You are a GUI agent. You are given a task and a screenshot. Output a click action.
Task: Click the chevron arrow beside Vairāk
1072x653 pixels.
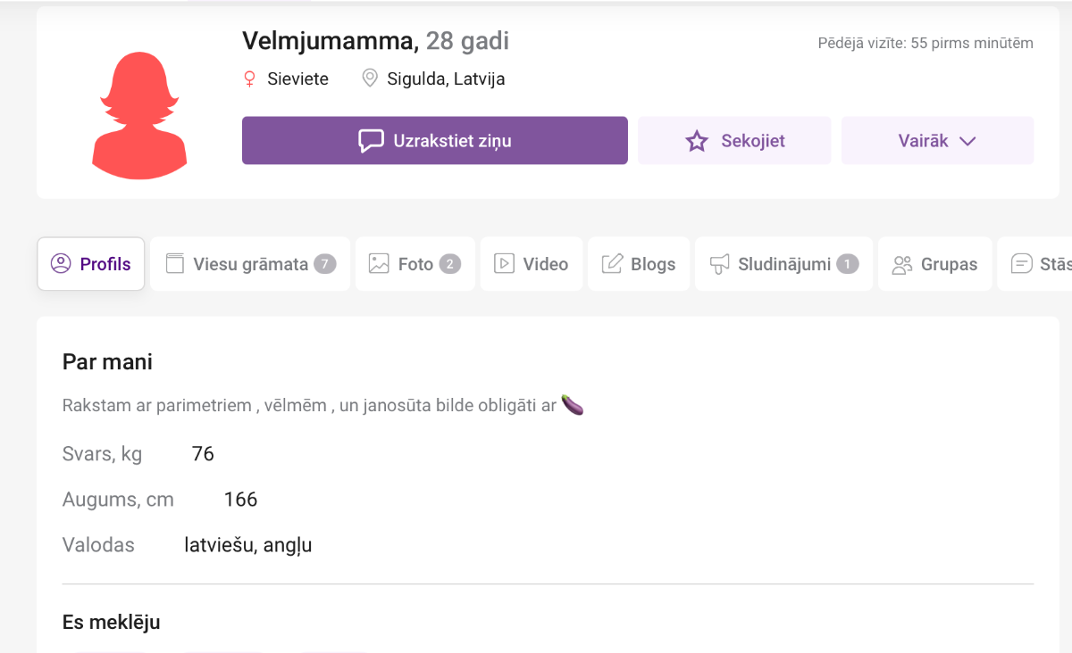pyautogui.click(x=967, y=141)
